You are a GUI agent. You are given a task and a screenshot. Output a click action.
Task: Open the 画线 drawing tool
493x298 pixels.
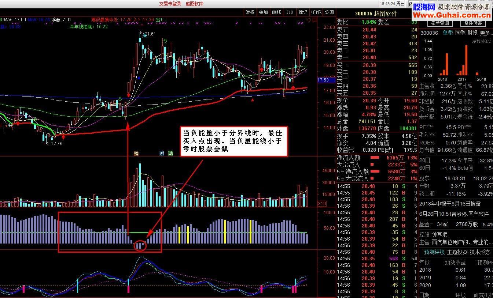coord(277,12)
